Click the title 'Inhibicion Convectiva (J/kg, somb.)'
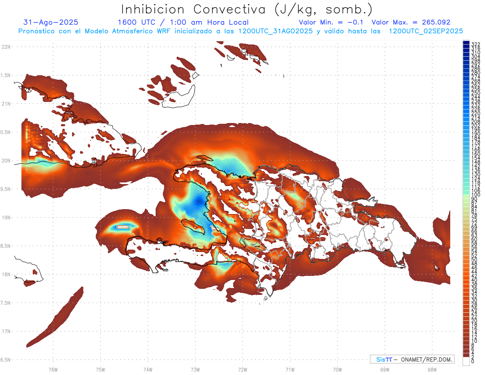The width and height of the screenshot is (485, 375). pos(247,10)
